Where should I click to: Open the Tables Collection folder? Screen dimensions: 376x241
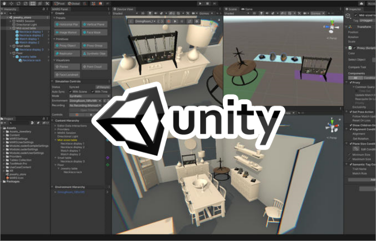(20, 160)
